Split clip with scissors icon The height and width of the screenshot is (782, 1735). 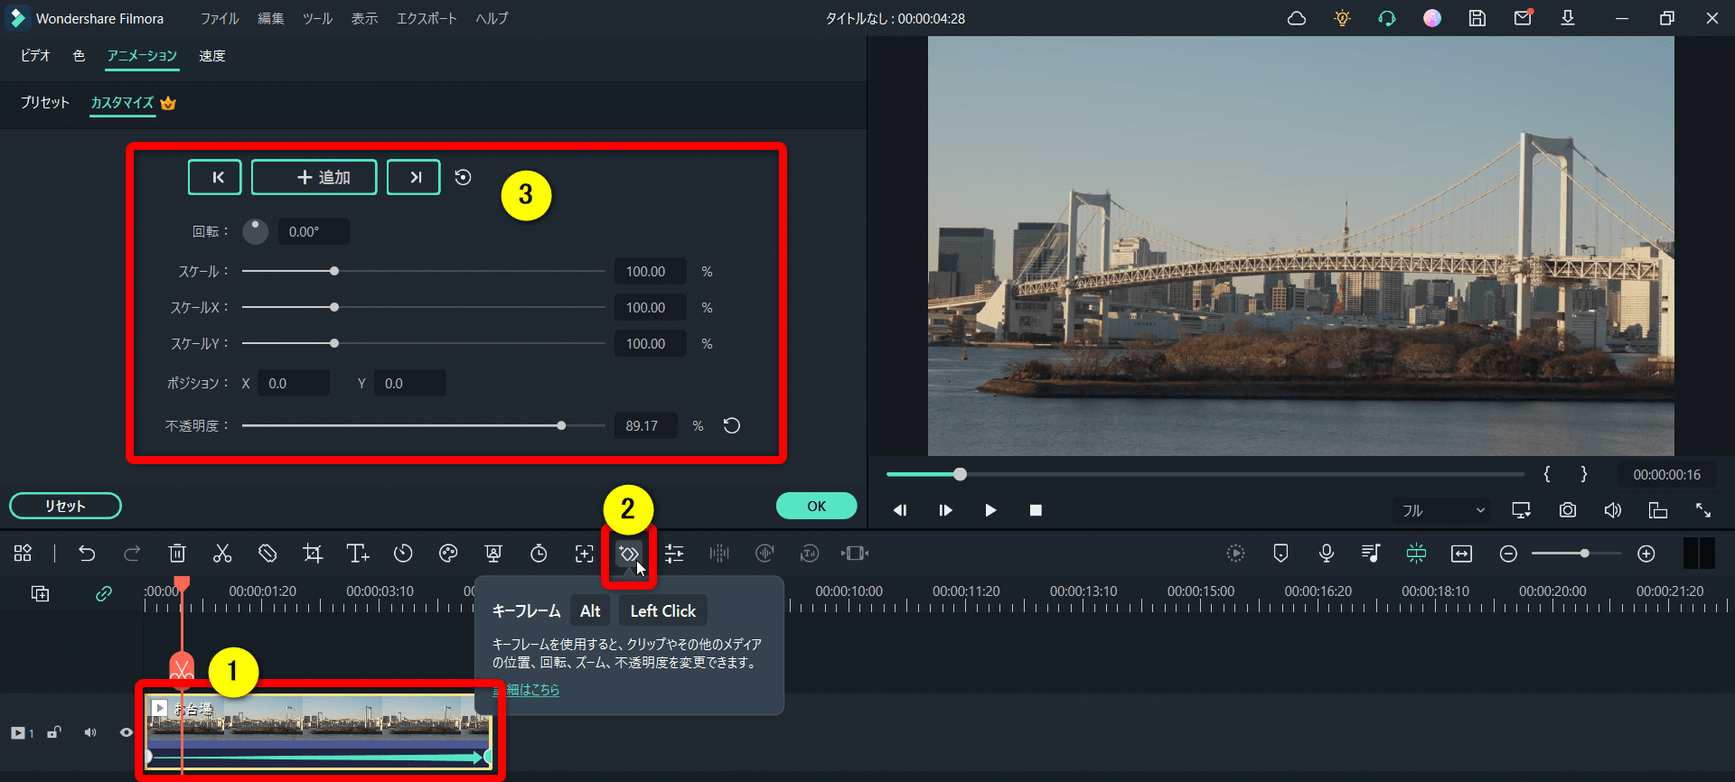(x=222, y=554)
